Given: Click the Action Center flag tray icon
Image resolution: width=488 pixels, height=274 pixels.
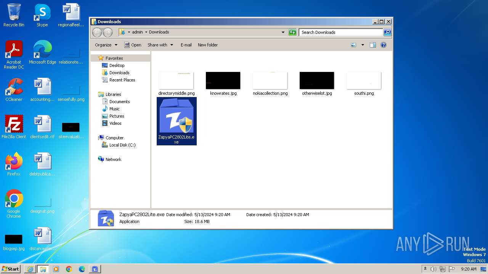Looking at the screenshot, I should point(452,269).
